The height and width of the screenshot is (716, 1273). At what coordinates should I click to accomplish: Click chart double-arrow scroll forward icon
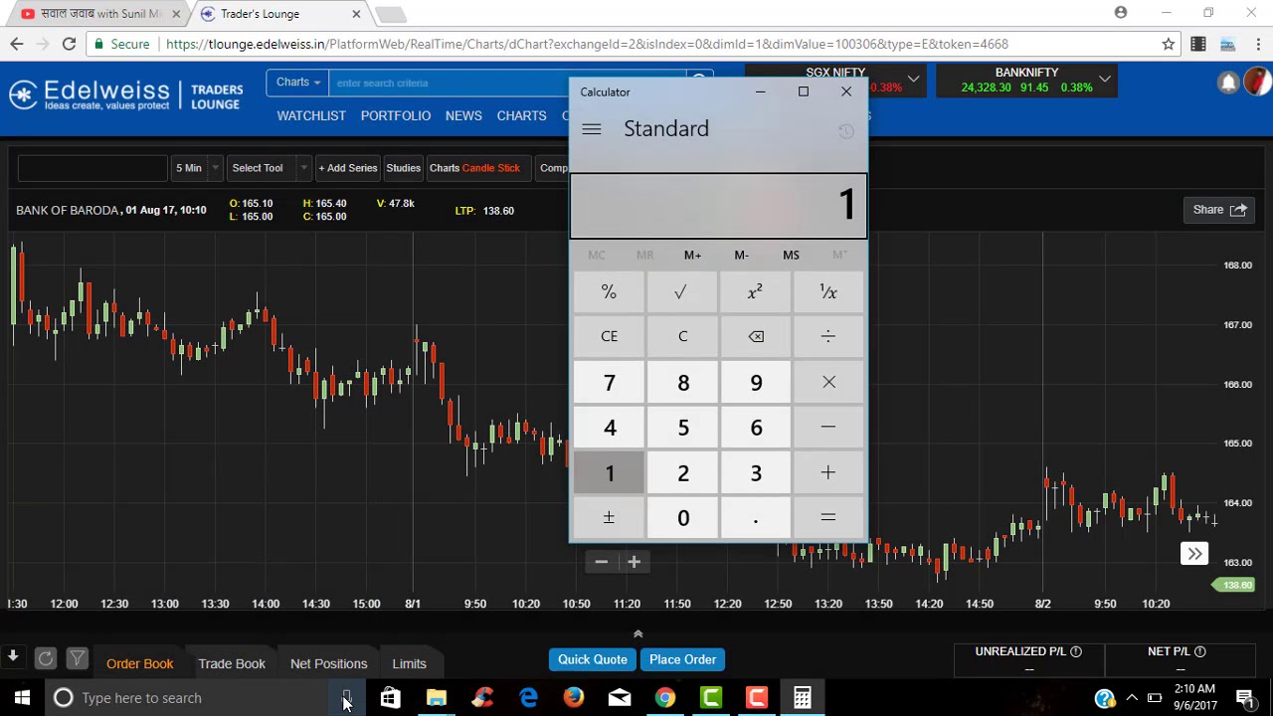pyautogui.click(x=1194, y=554)
